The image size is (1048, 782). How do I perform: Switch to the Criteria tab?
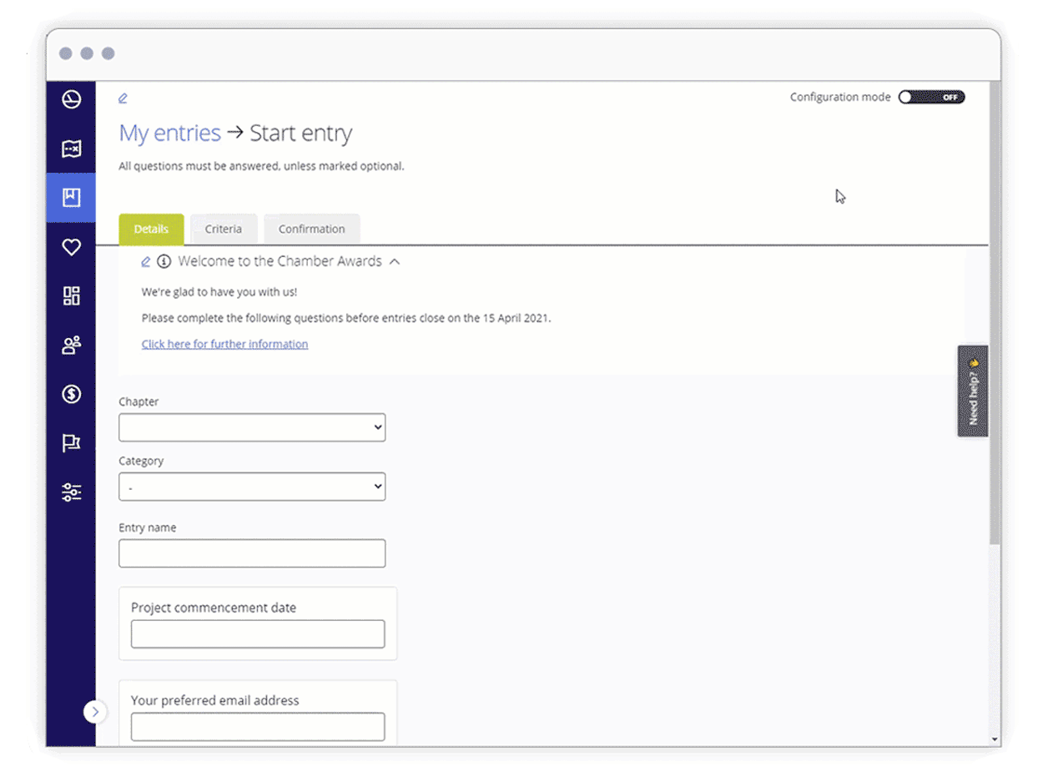pyautogui.click(x=224, y=230)
